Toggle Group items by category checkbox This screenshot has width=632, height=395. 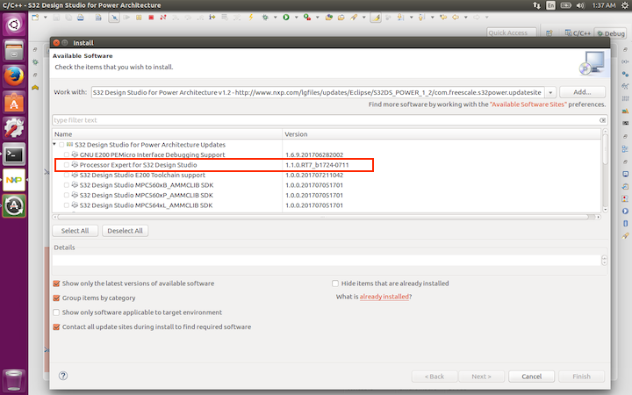[56, 298]
